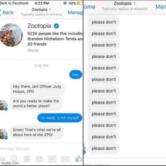Screen dimensions: 166x166
Task: Tap the blue "hey" message bubble
Action: pos(76,75)
